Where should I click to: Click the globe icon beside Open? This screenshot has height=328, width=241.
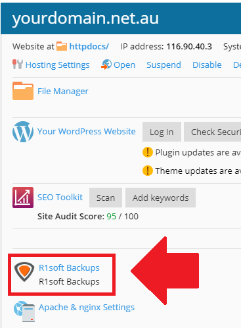(x=106, y=65)
